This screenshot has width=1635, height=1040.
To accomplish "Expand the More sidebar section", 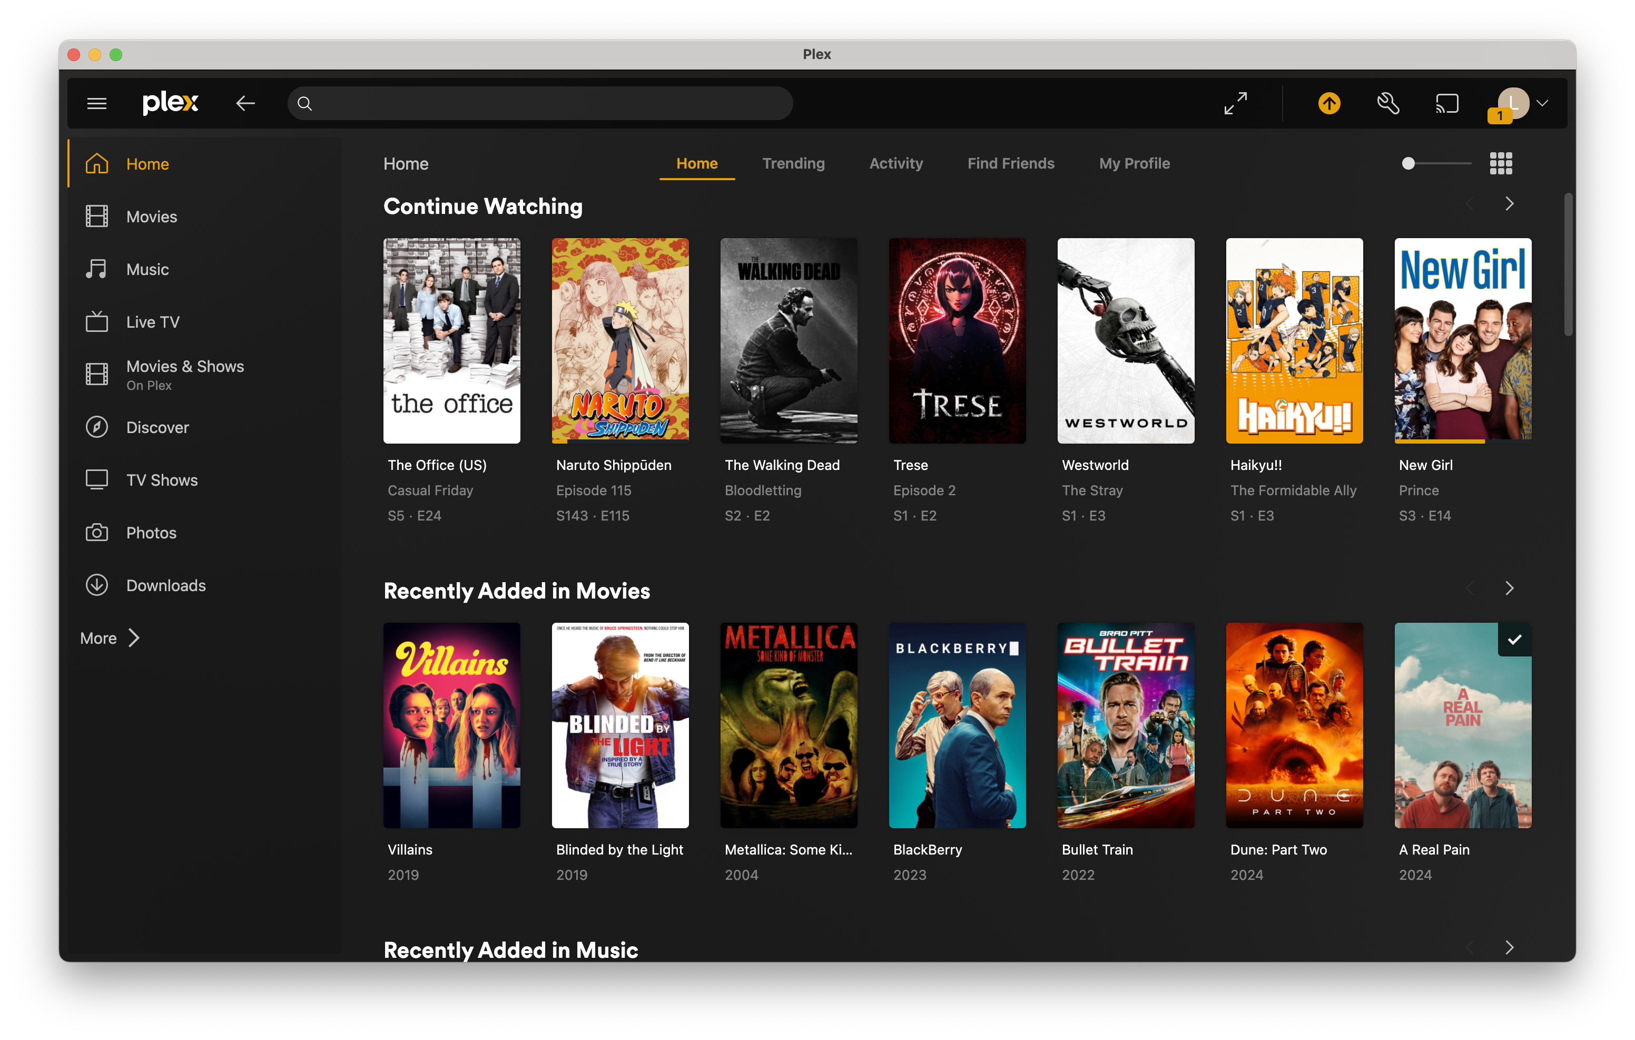I will coord(110,638).
